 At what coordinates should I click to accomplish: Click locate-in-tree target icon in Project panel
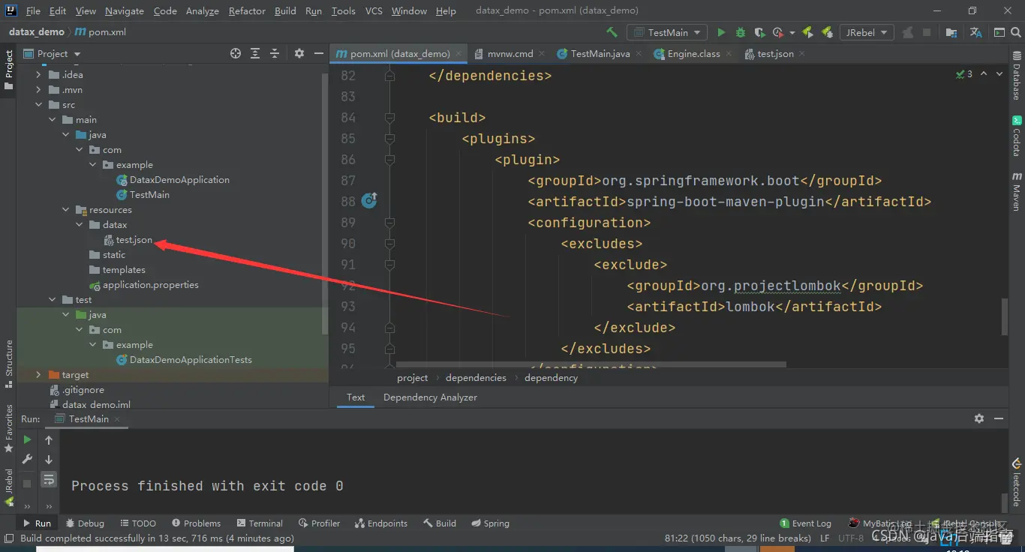click(236, 53)
